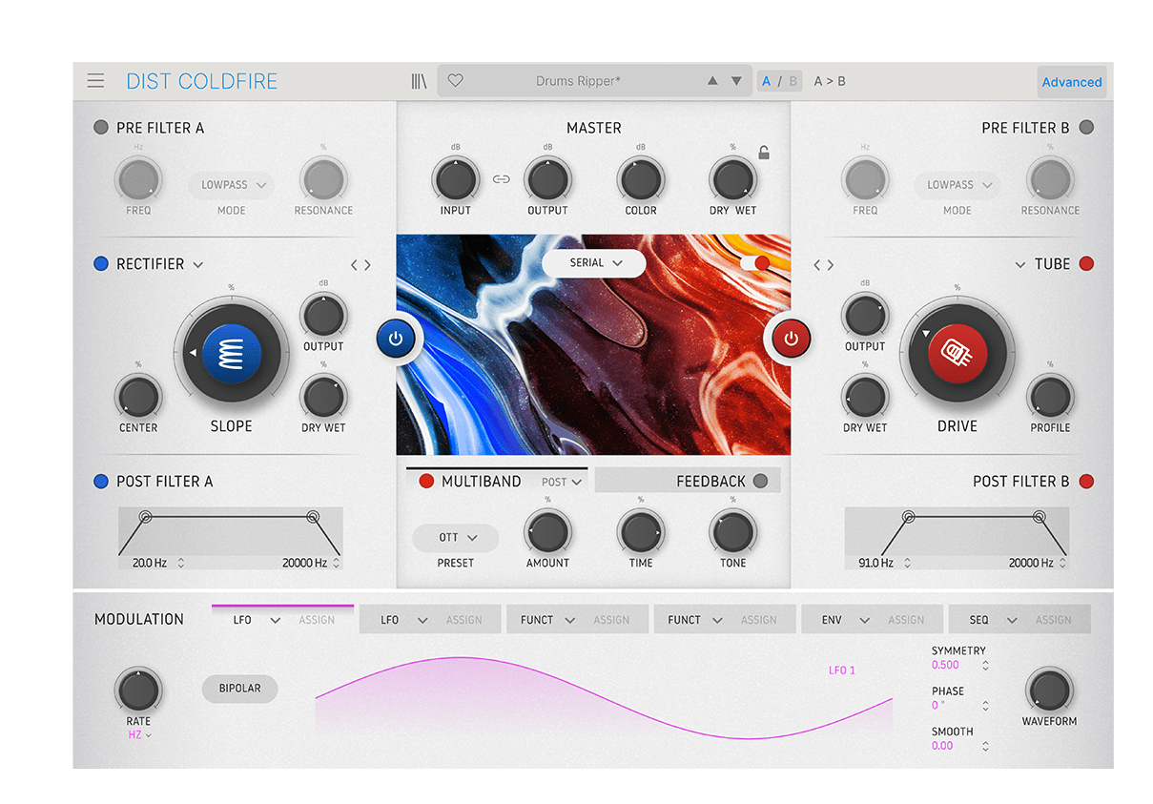1153x804 pixels.
Task: Copy settings using the A > B button
Action: click(829, 80)
